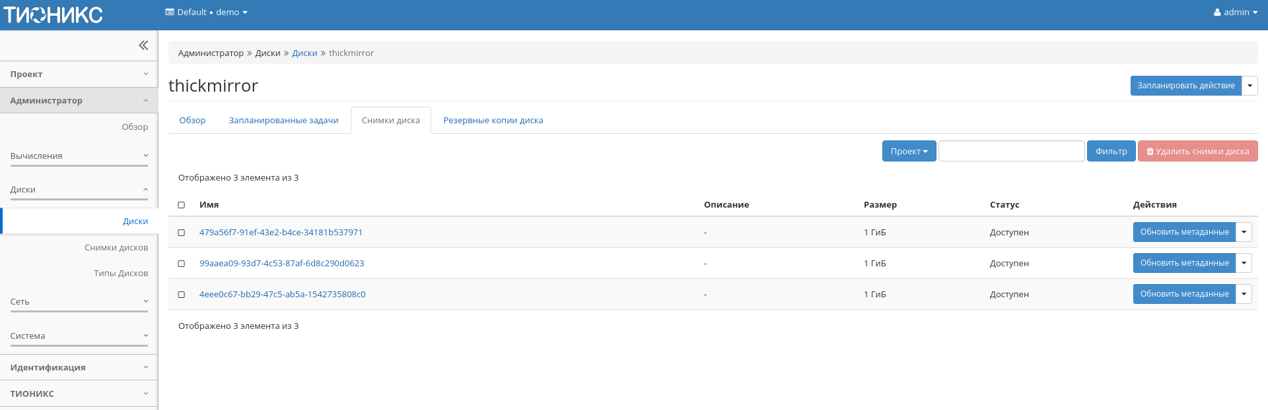Expand the Вычисления sidebar section
The image size is (1268, 410).
pyautogui.click(x=79, y=156)
